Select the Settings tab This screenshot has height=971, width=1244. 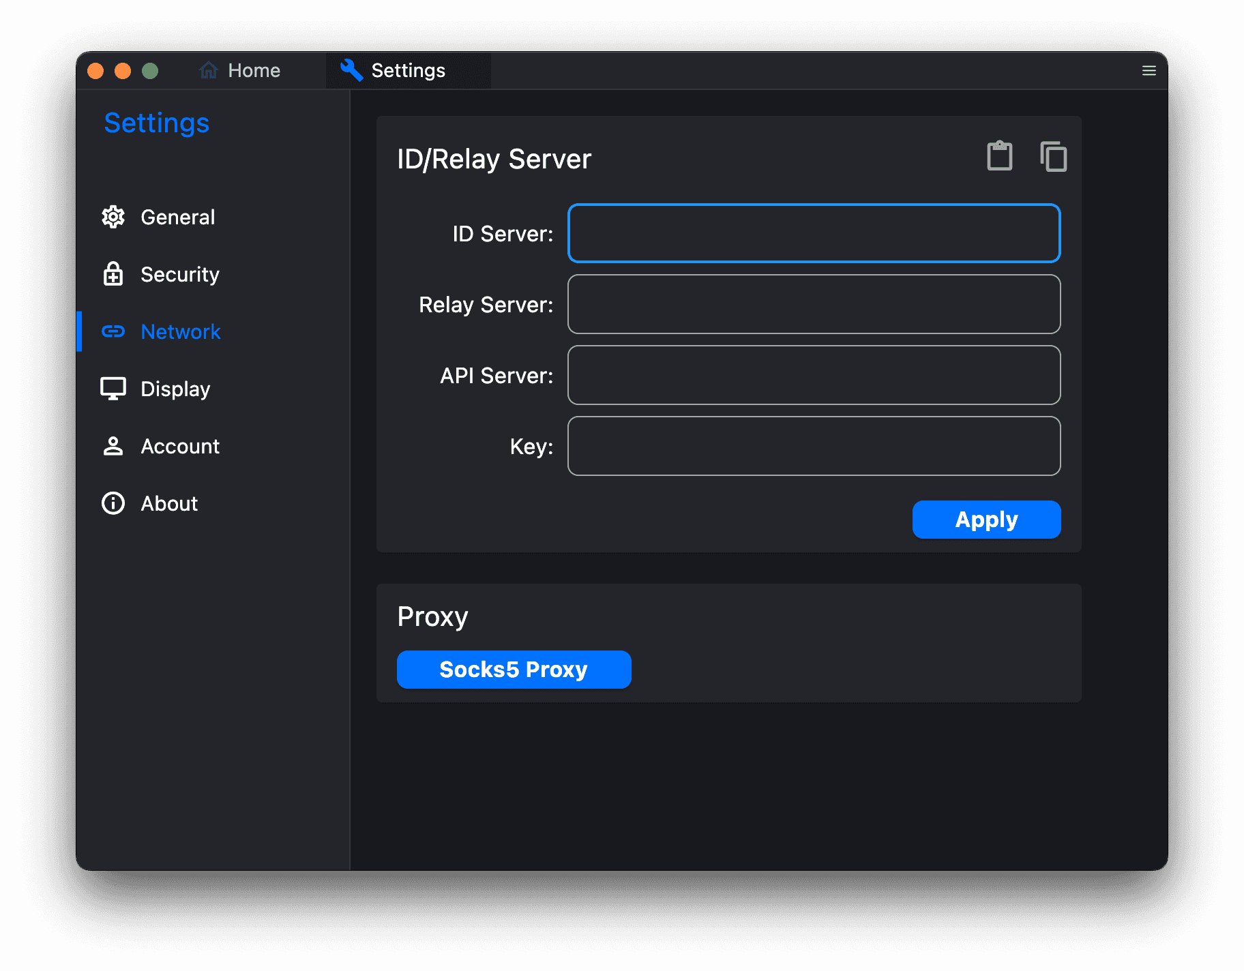408,71
